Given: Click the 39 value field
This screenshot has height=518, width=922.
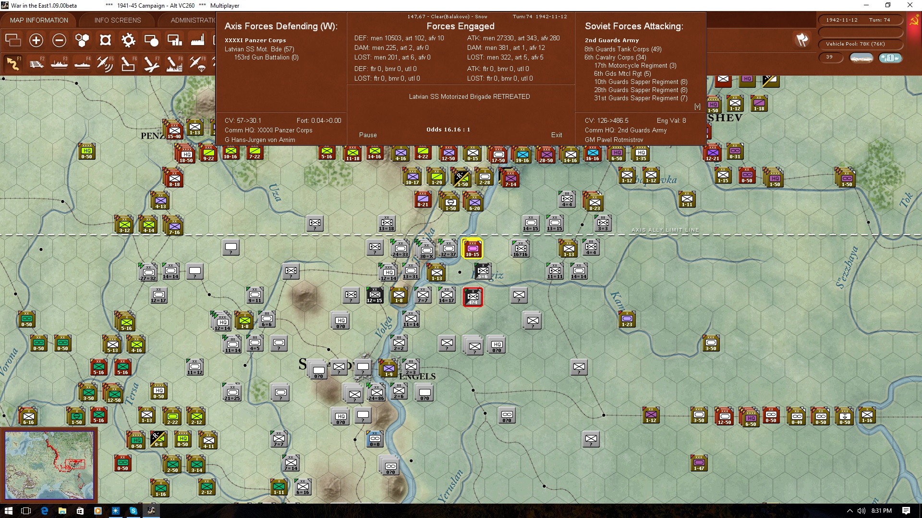Looking at the screenshot, I should tap(831, 57).
